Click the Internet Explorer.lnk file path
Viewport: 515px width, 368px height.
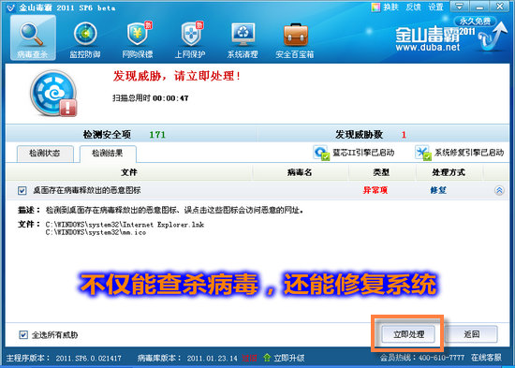click(x=125, y=225)
